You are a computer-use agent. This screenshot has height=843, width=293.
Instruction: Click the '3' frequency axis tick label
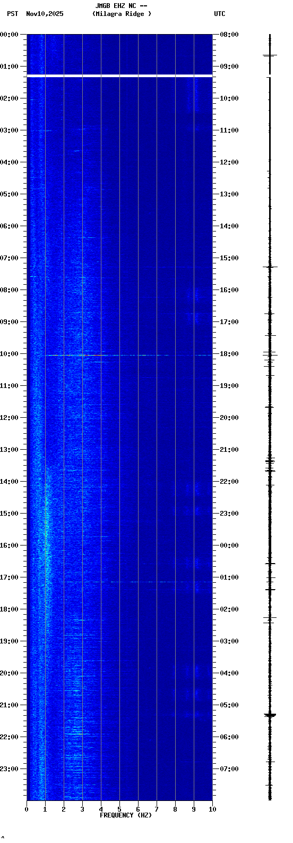pyautogui.click(x=82, y=809)
